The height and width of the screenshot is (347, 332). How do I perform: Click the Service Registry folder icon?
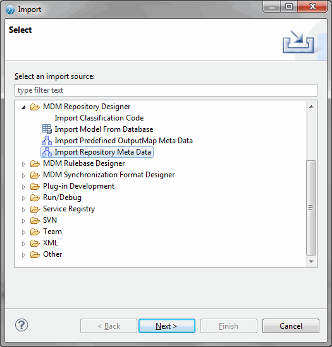pos(35,209)
